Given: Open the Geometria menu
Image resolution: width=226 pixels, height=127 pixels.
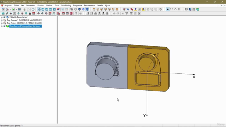Looking at the screenshot, I should pyautogui.click(x=31, y=5).
